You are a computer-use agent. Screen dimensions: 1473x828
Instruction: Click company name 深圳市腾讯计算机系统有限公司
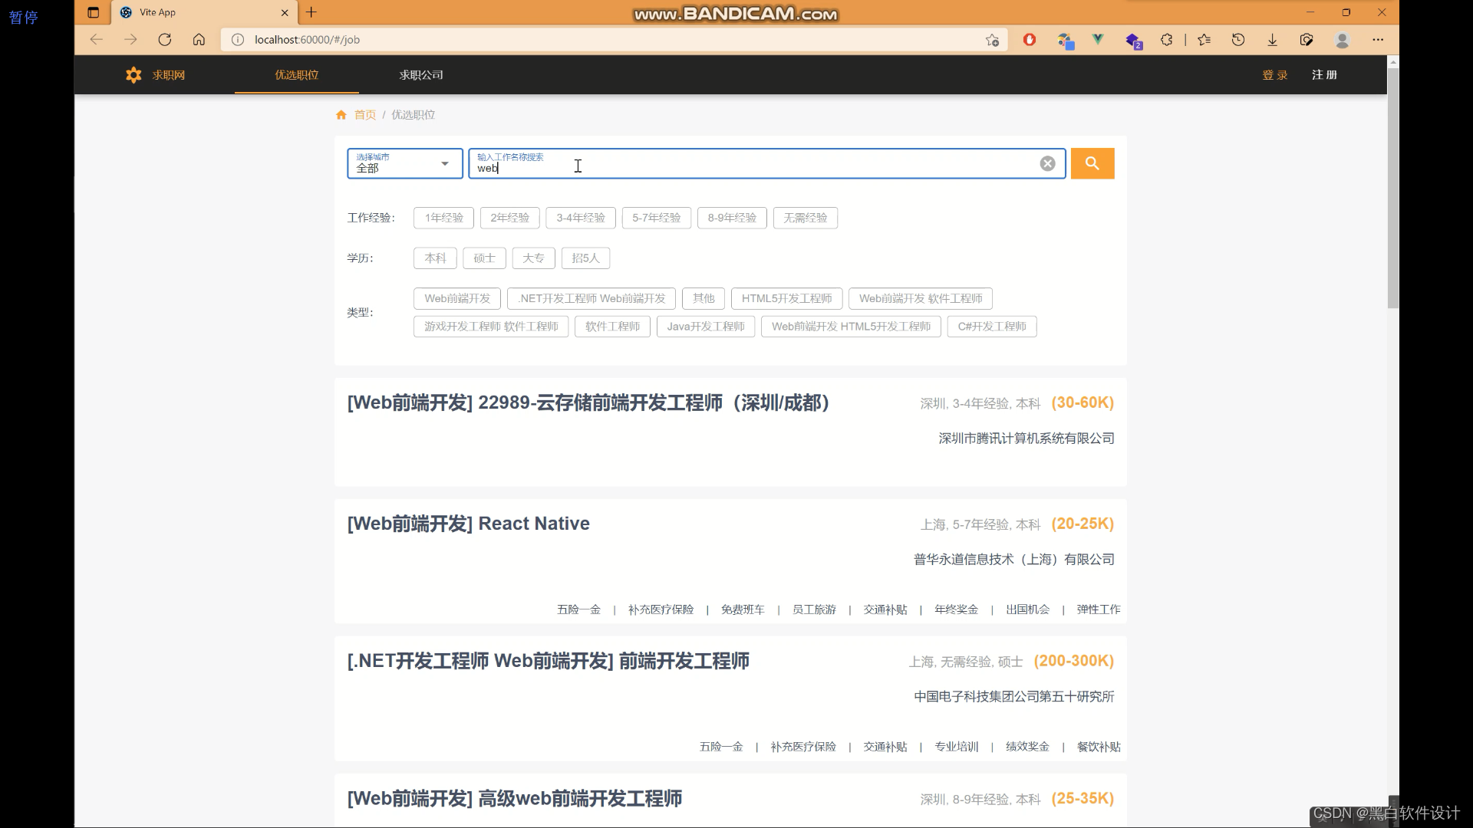1026,439
